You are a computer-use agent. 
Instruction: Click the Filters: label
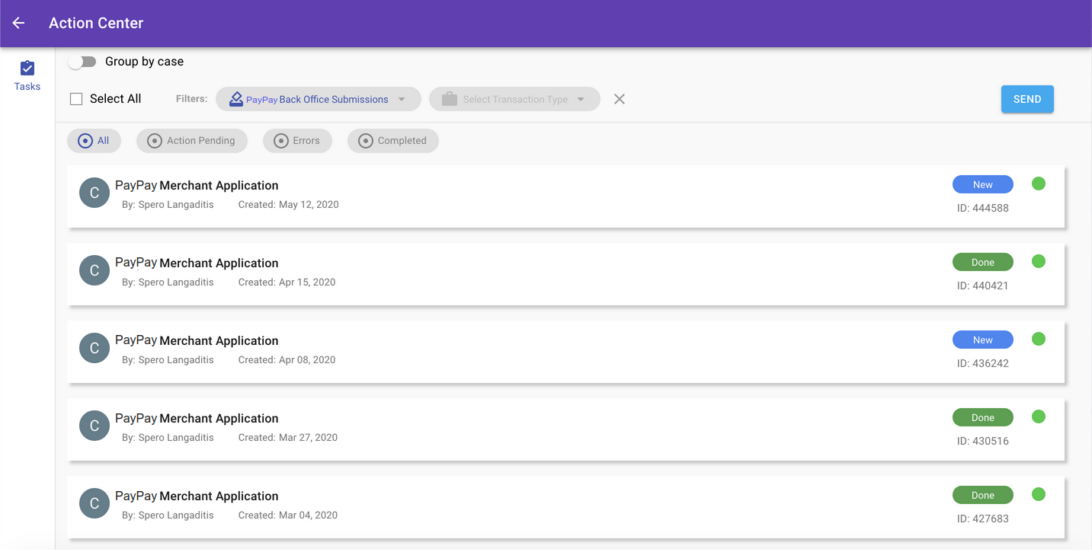[x=191, y=99]
